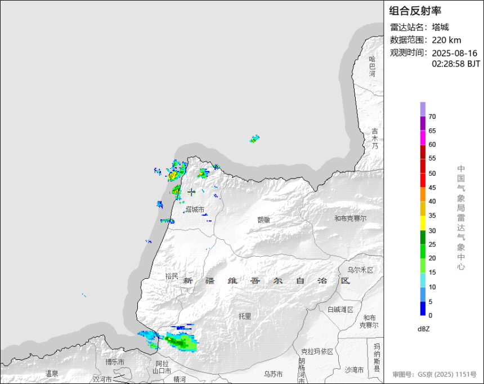Viewport: 484px width, 384px height.
Task: Click the radar station crosshair marker
Action: click(x=191, y=192)
